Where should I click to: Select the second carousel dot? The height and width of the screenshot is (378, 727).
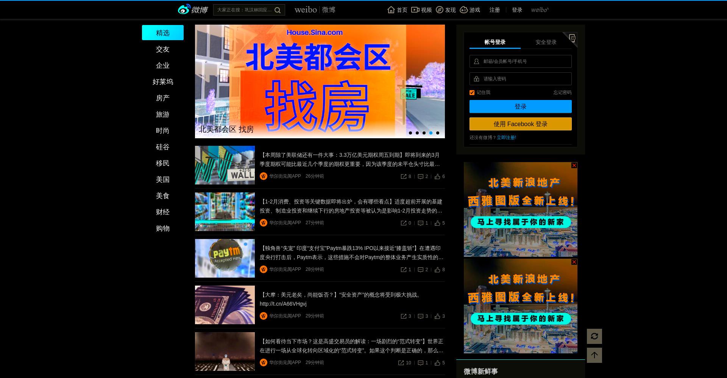point(417,133)
